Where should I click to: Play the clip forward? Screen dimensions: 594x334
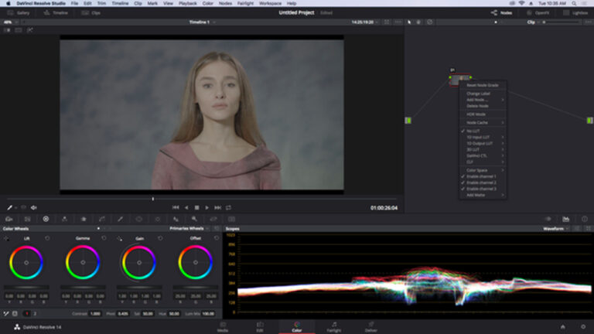coord(207,207)
